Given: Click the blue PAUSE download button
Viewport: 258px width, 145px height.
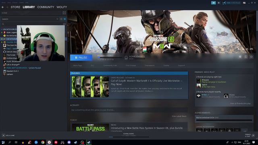Looking at the screenshot, I should click(81, 58).
